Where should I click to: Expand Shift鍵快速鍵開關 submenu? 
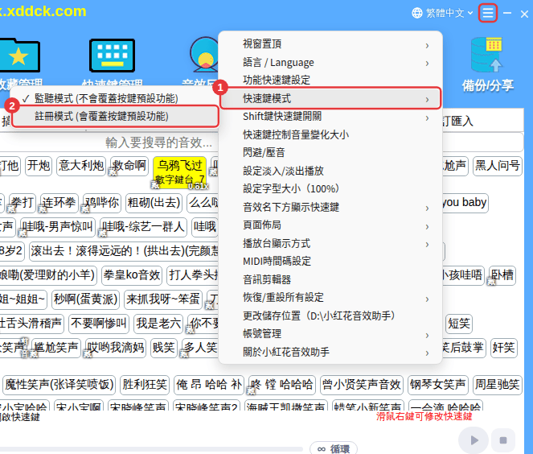pos(330,117)
